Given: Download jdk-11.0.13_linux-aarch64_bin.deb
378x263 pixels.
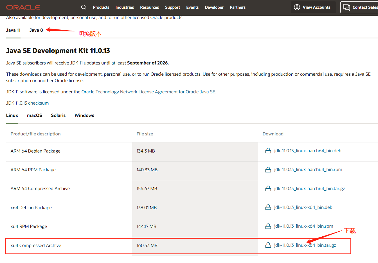Looking at the screenshot, I should [x=308, y=151].
